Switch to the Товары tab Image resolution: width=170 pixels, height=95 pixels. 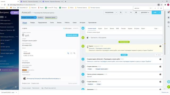[x=32, y=23]
